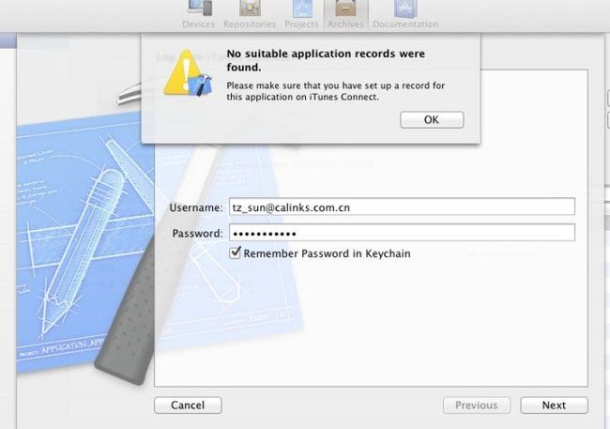Dismiss the alert with OK

(432, 119)
